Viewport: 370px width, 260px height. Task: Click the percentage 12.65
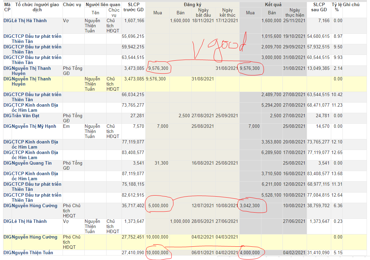coord(337,153)
